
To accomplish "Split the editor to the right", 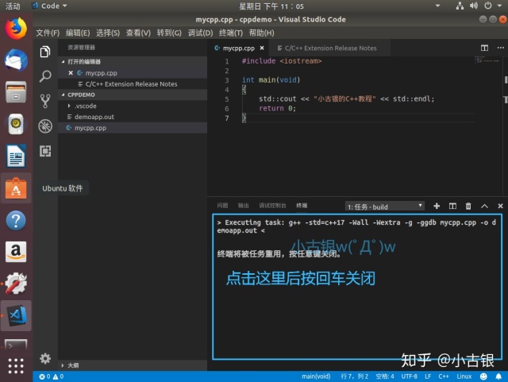I will [x=484, y=48].
